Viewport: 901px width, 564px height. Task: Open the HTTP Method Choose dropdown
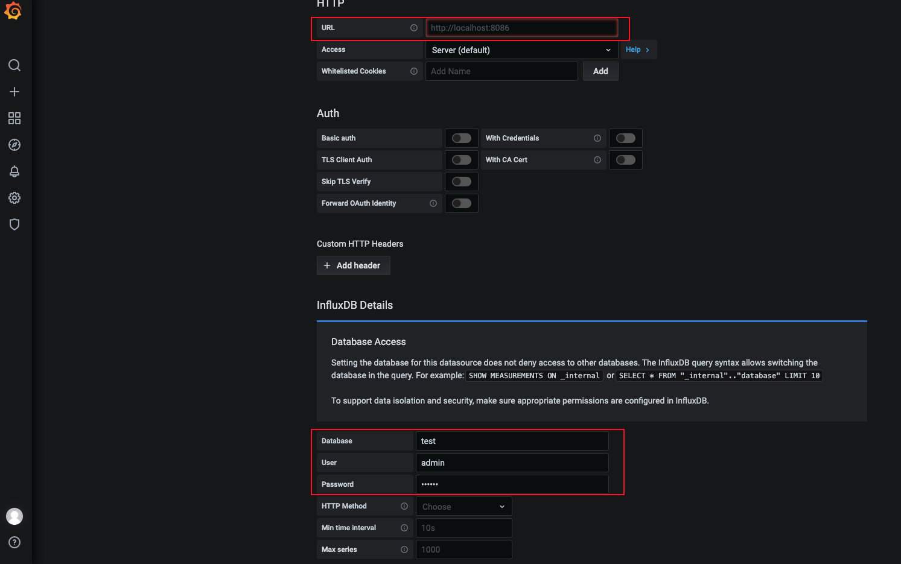tap(463, 507)
